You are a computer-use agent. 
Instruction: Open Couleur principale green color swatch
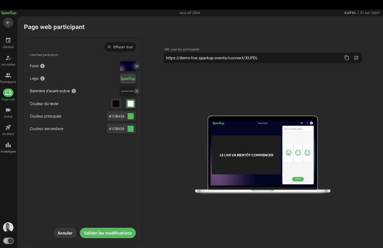[130, 116]
